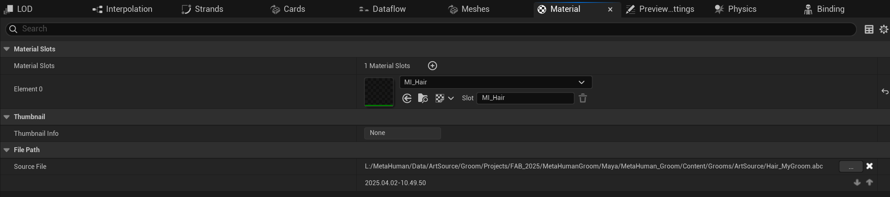Open the Preview Settings tab
This screenshot has height=197, width=890.
[x=661, y=9]
